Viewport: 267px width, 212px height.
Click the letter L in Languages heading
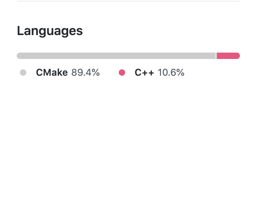(20, 31)
